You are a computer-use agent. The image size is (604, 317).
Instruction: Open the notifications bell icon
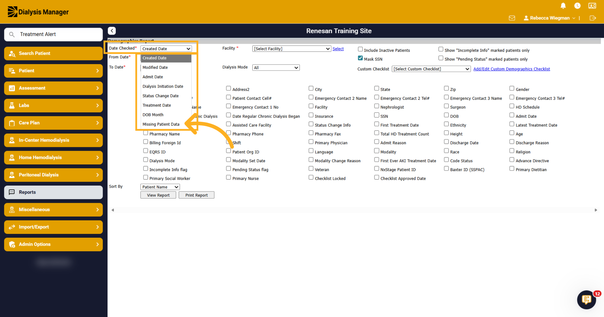tap(563, 6)
